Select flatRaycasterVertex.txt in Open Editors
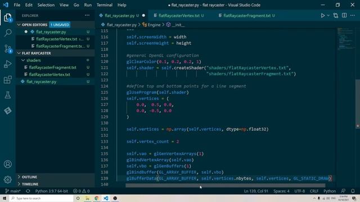 (55, 39)
